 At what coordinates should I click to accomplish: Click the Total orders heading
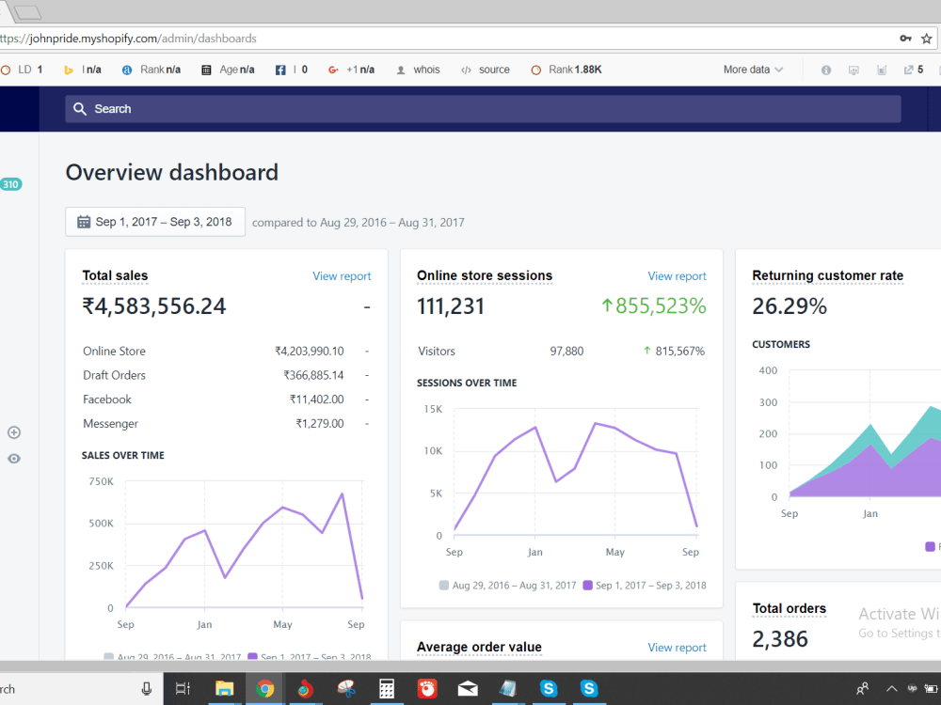click(789, 608)
